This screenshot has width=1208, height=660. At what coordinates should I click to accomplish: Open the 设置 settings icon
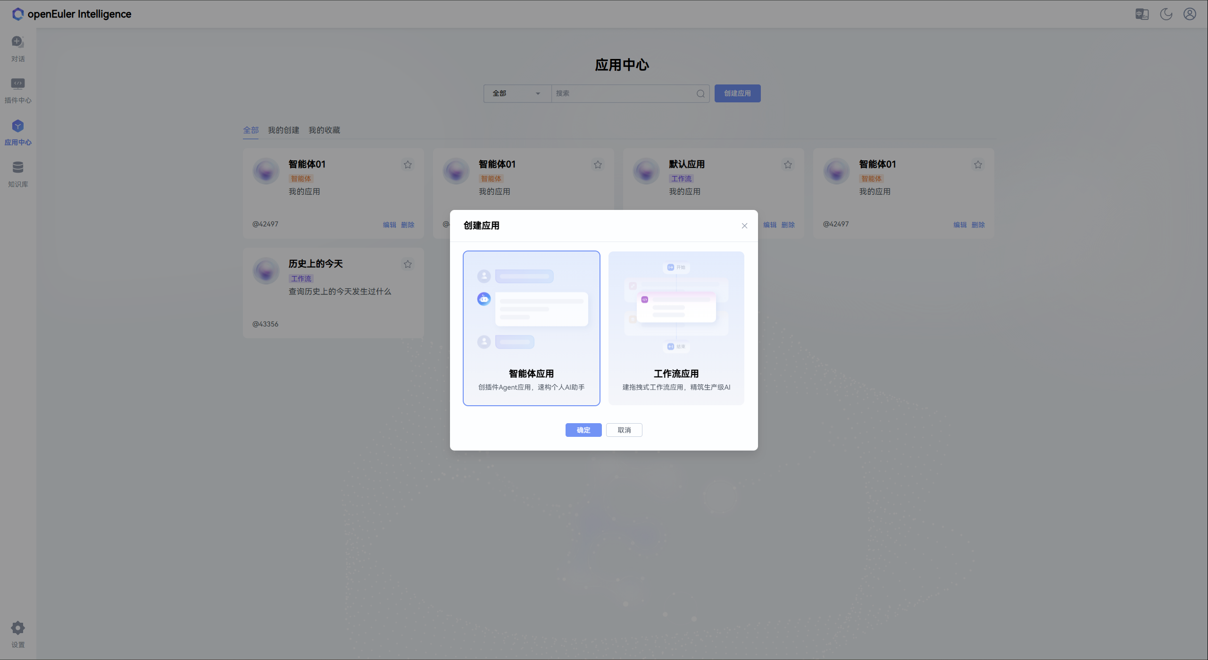17,633
